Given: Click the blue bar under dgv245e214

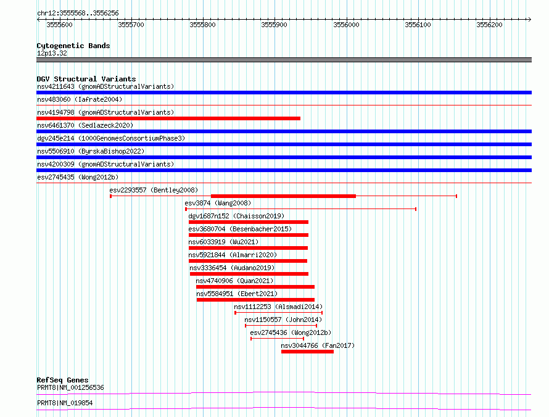Looking at the screenshot, I should click(x=284, y=144).
